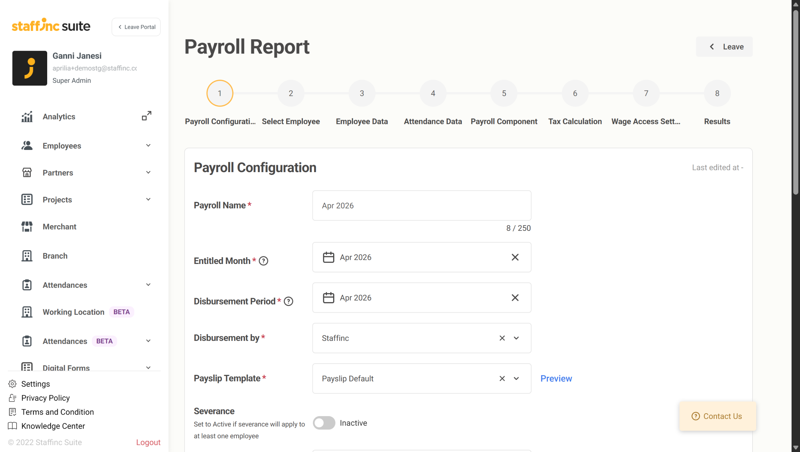Click Disbursement Period help question icon
The width and height of the screenshot is (800, 452).
tap(288, 301)
